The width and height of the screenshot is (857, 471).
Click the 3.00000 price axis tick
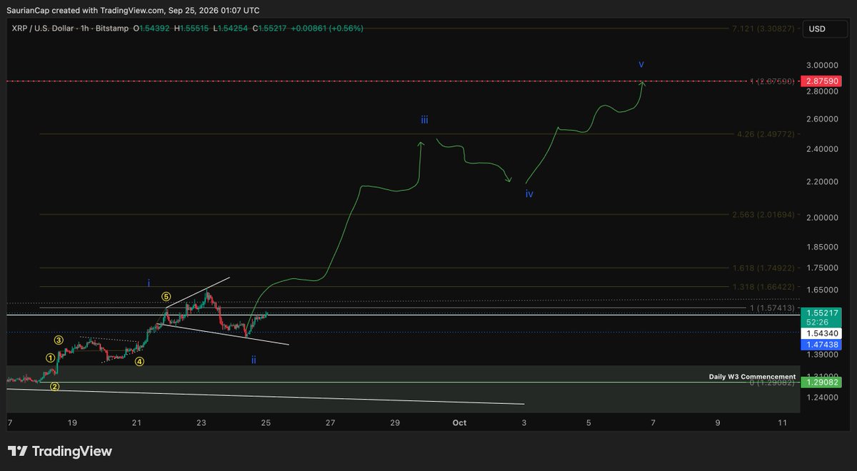pyautogui.click(x=822, y=64)
